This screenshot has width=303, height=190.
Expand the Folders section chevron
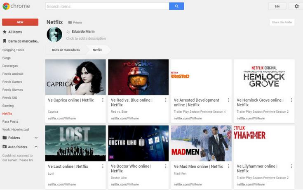36,138
